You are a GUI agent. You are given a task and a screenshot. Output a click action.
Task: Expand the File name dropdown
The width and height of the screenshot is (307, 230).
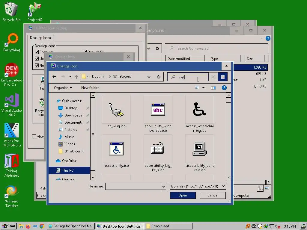164,186
